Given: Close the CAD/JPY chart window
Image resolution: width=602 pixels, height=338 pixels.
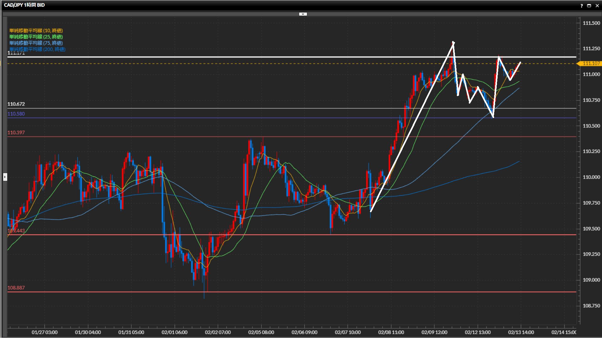Looking at the screenshot, I should click(597, 6).
